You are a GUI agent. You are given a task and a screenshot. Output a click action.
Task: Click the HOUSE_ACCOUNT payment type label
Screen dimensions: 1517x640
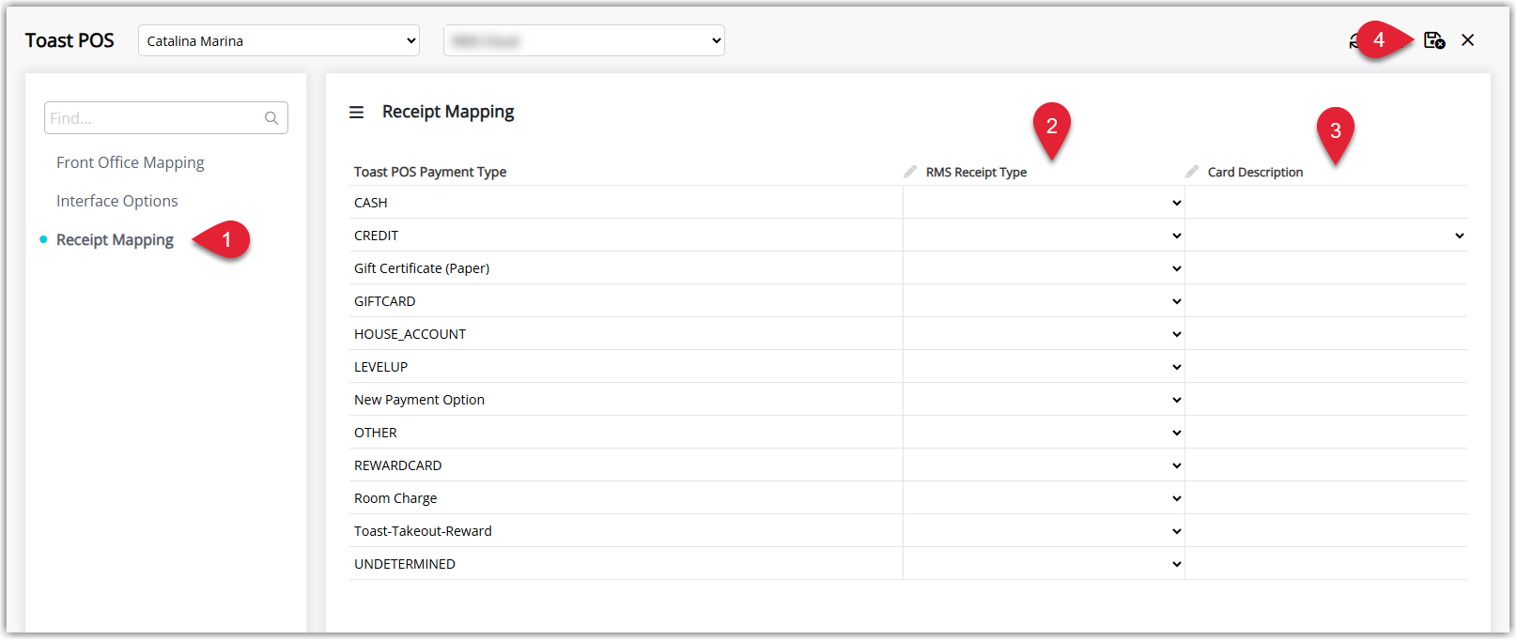click(410, 334)
